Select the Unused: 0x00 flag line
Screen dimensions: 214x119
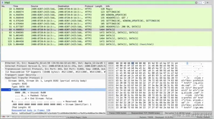[30, 93]
